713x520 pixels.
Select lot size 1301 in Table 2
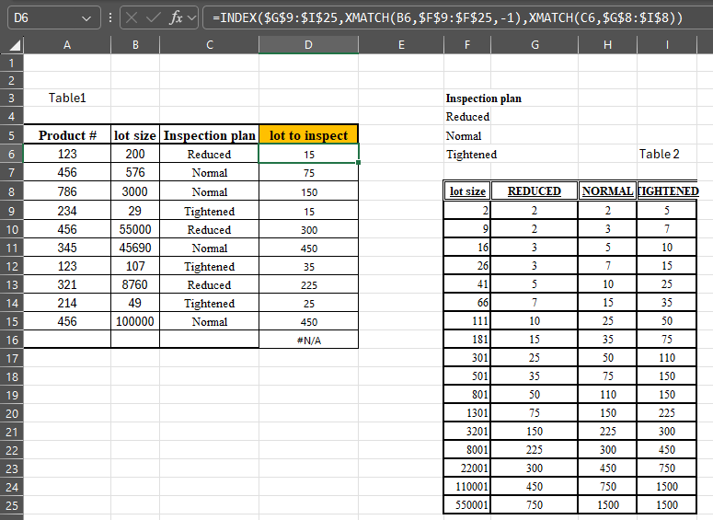pos(467,412)
